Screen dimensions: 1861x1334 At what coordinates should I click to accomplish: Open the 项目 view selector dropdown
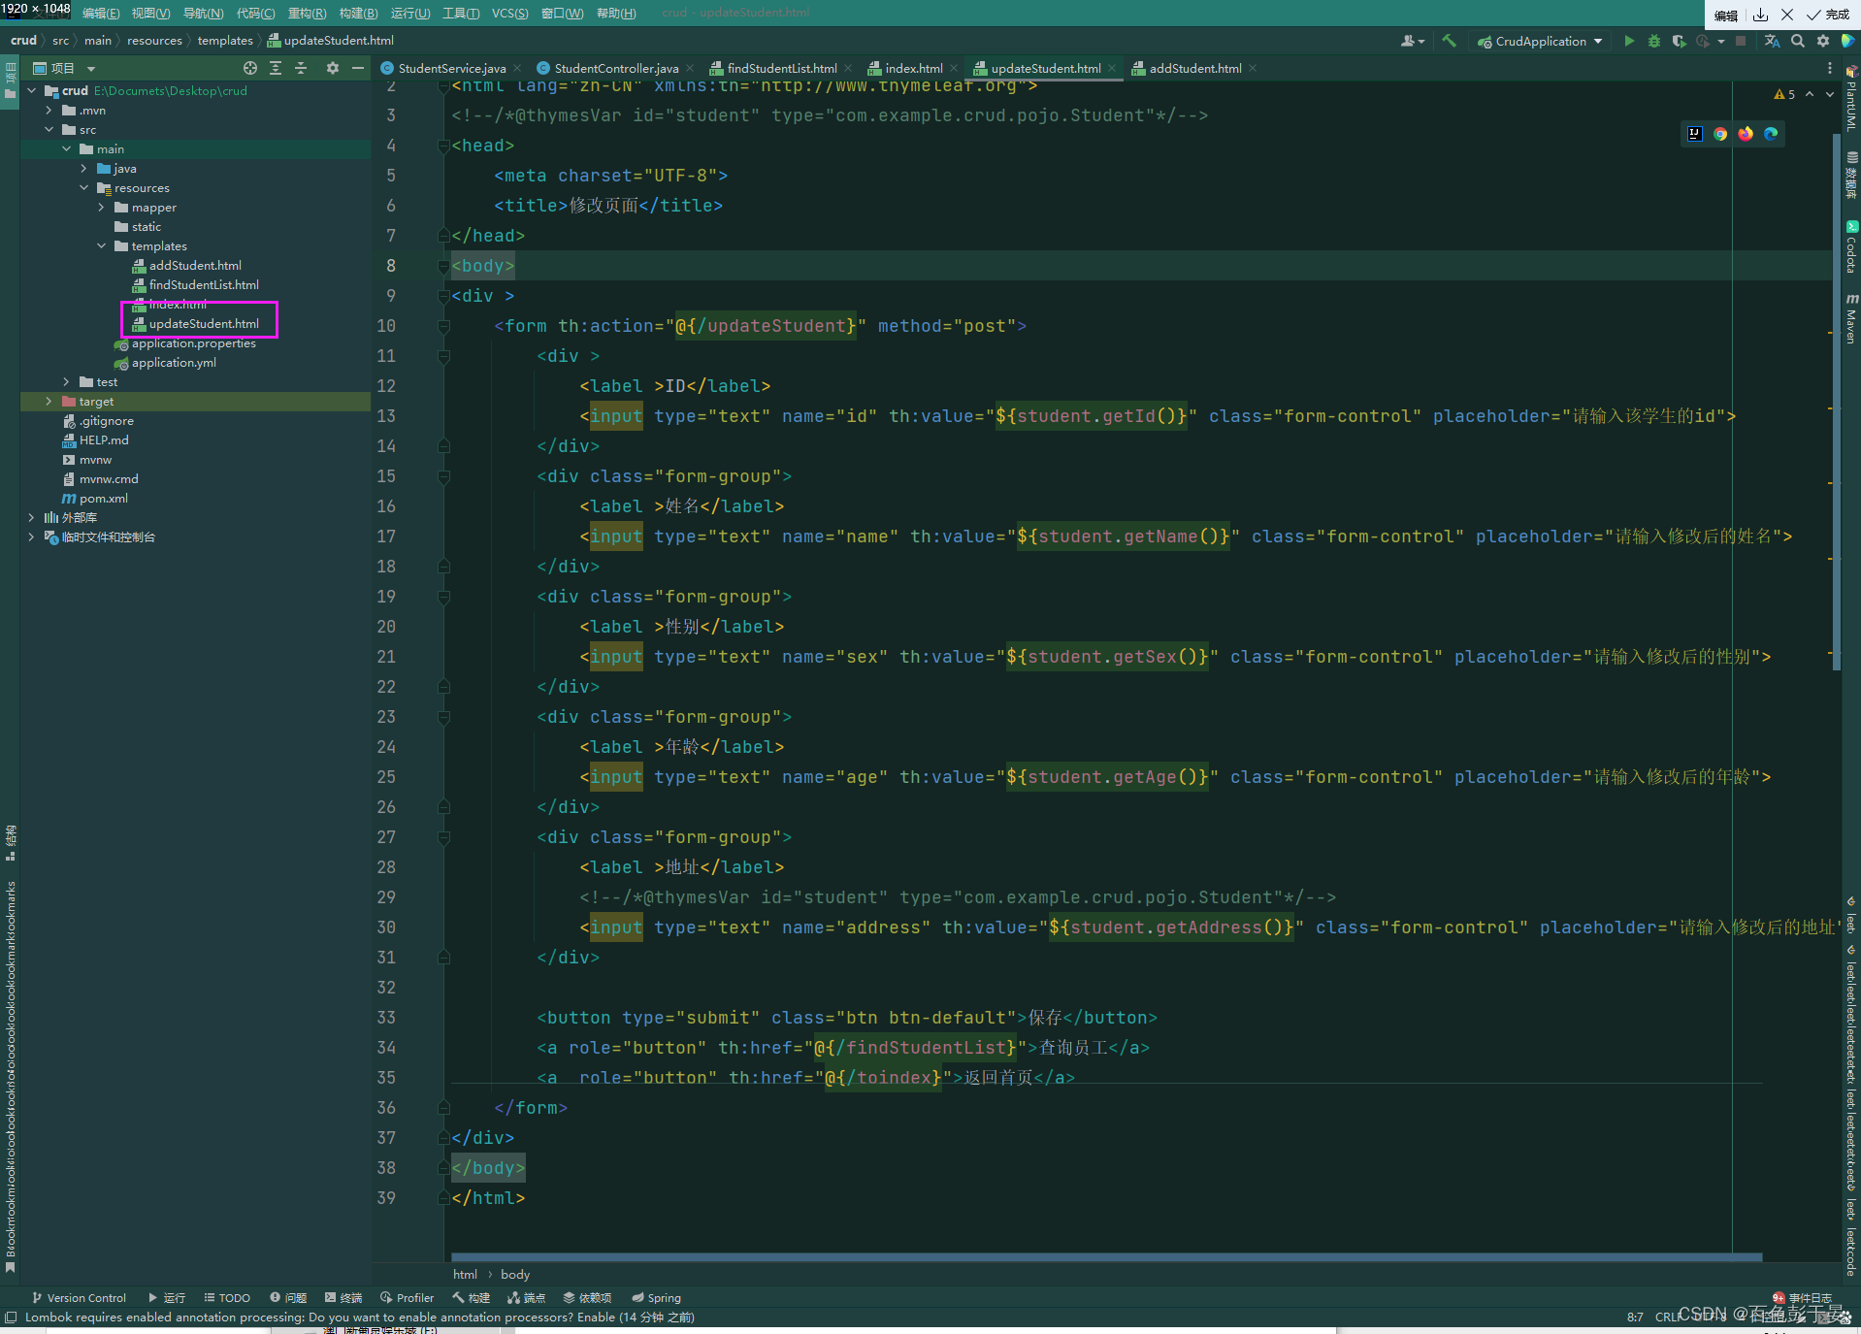click(91, 68)
